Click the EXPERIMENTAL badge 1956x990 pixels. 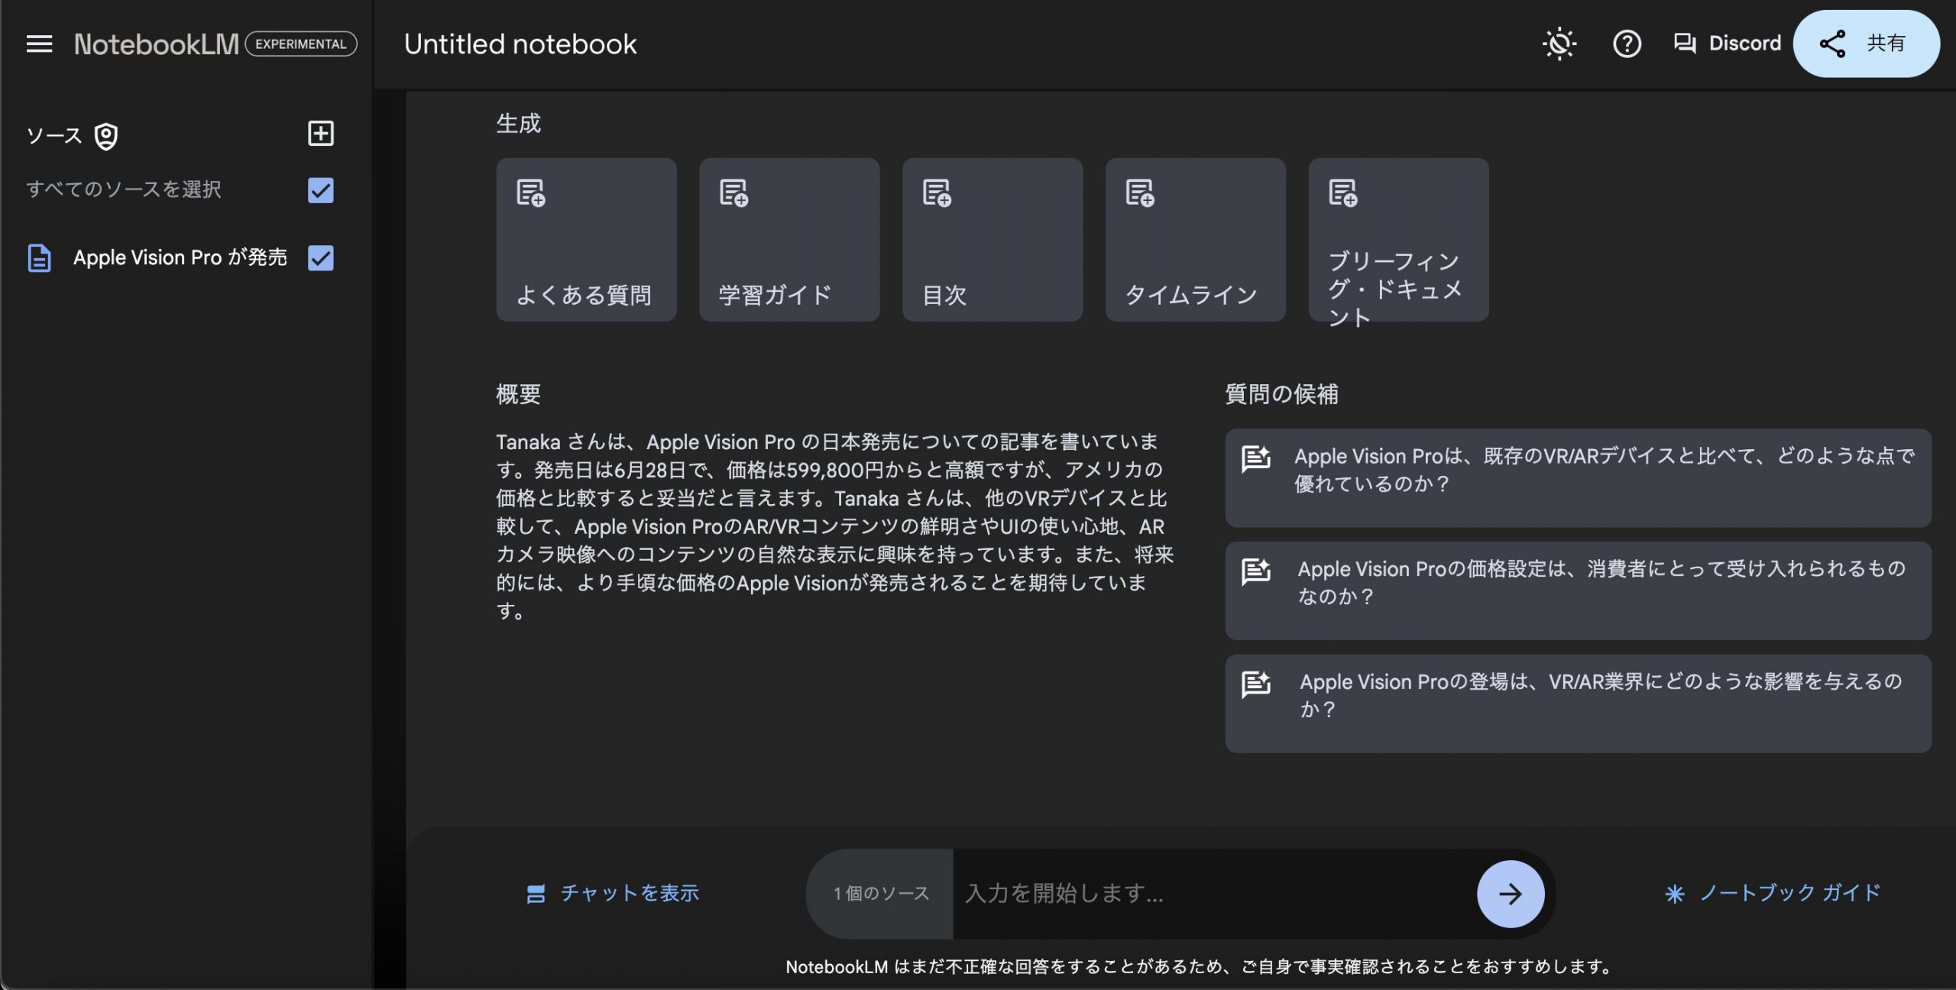coord(301,44)
